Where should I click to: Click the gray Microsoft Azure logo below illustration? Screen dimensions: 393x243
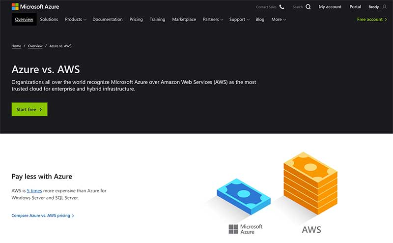[245, 229]
